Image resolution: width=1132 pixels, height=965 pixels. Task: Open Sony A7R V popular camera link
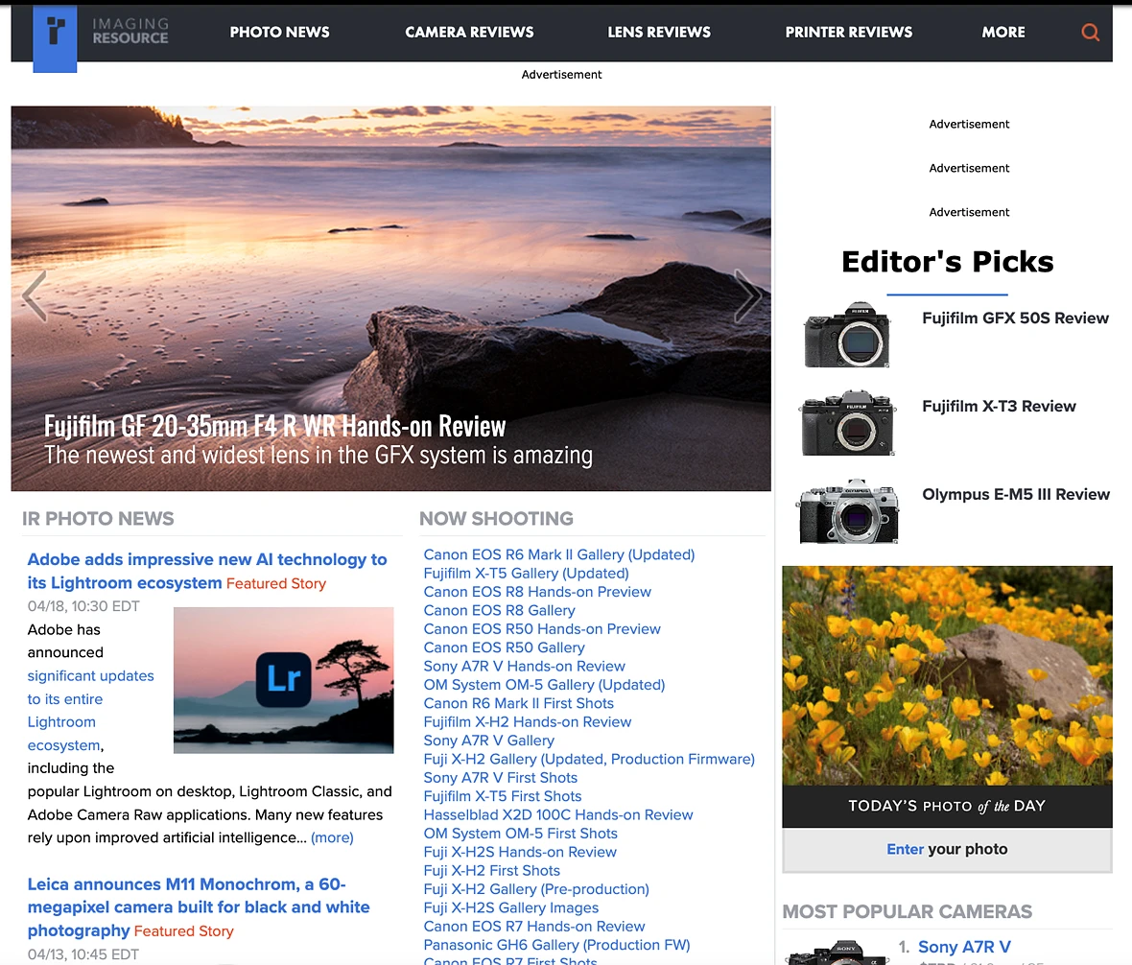[964, 947]
